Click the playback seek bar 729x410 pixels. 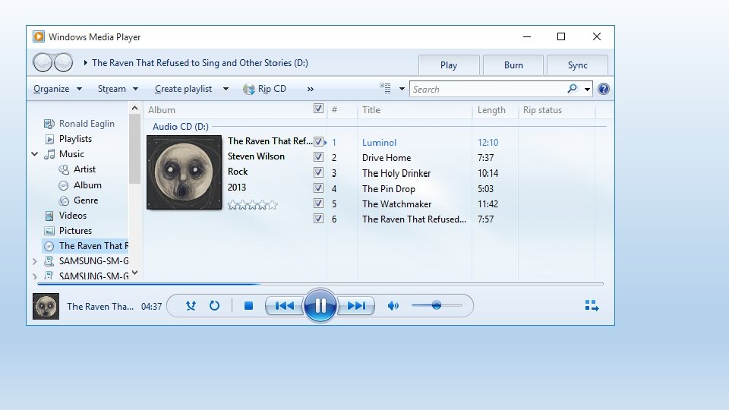pos(320,283)
